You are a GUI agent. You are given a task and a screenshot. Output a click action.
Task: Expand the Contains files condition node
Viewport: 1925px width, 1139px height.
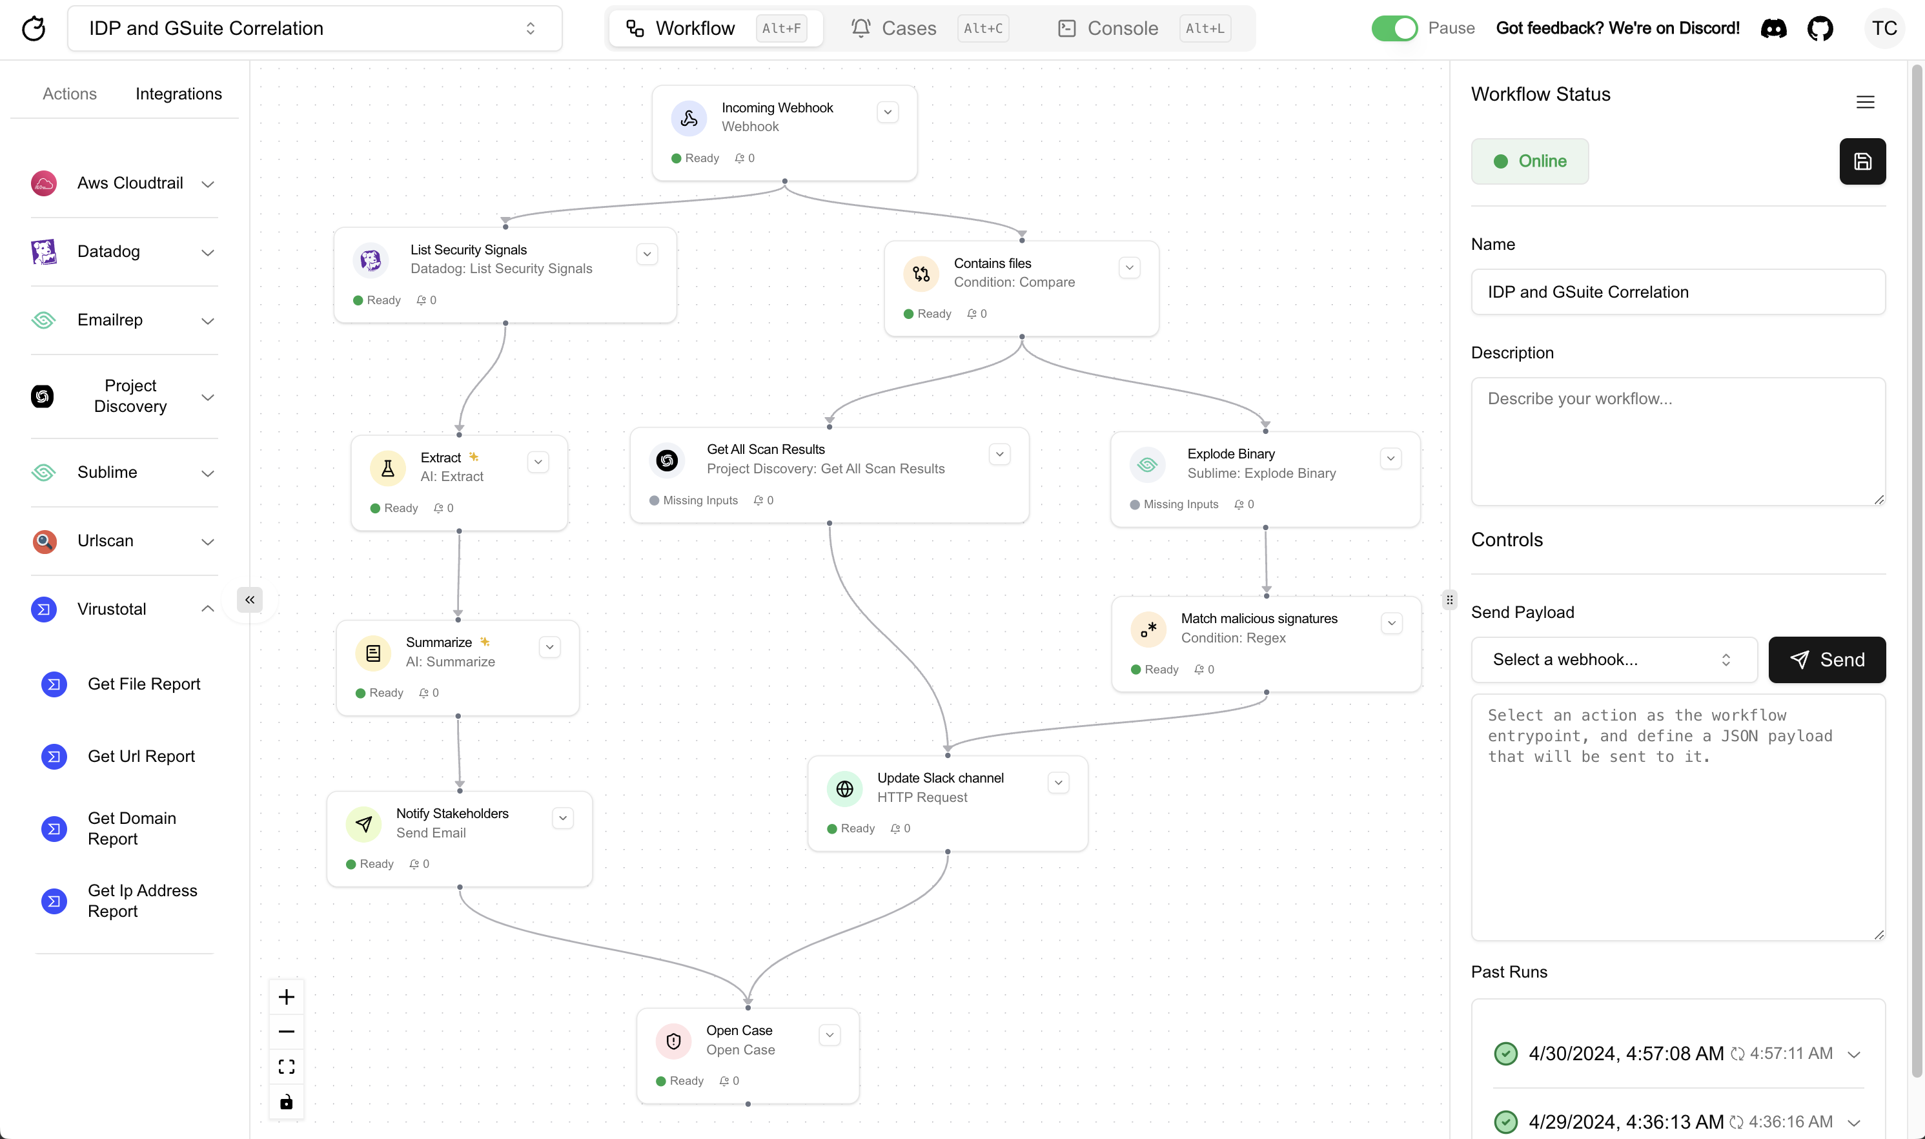coord(1129,269)
